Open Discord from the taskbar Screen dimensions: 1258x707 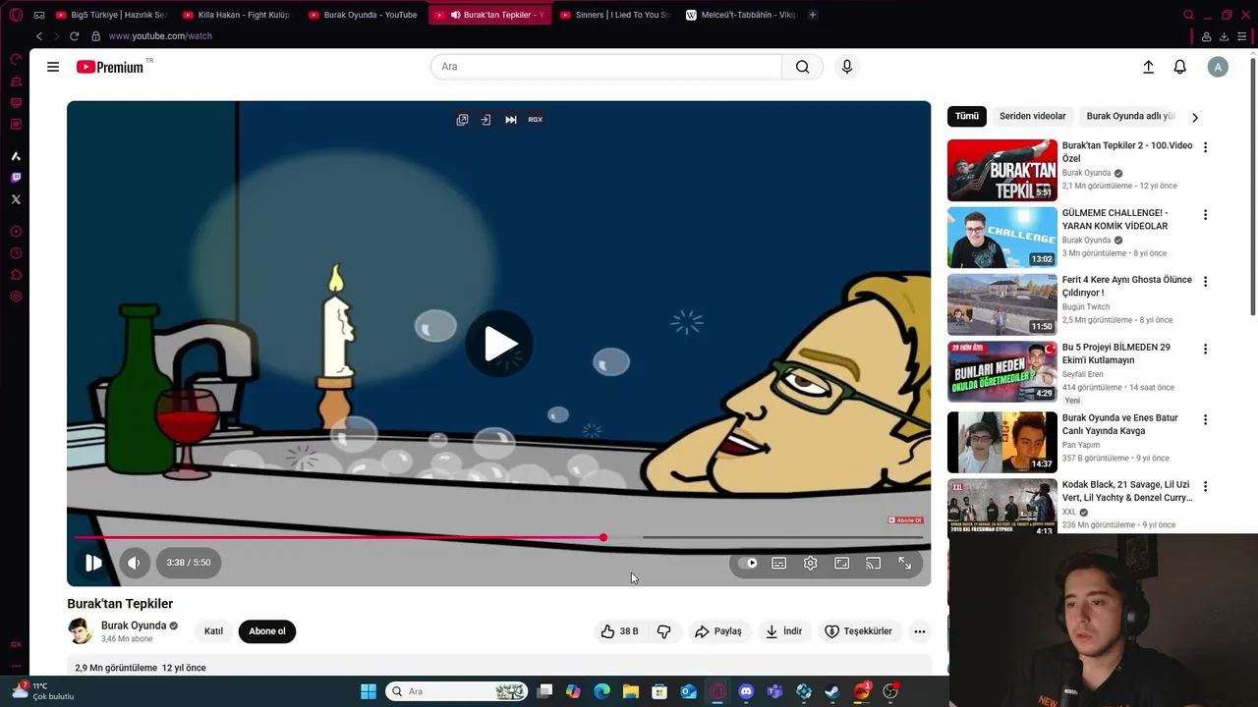[746, 691]
